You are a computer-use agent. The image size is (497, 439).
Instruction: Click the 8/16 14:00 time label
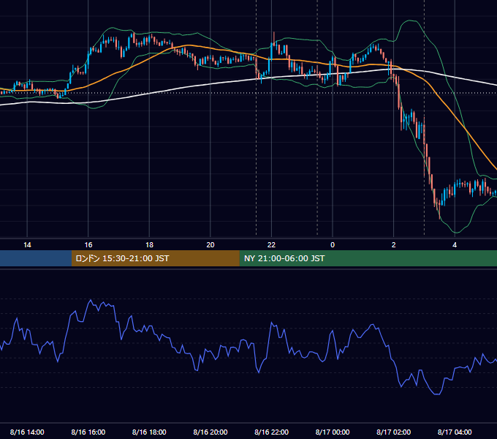pos(27,432)
